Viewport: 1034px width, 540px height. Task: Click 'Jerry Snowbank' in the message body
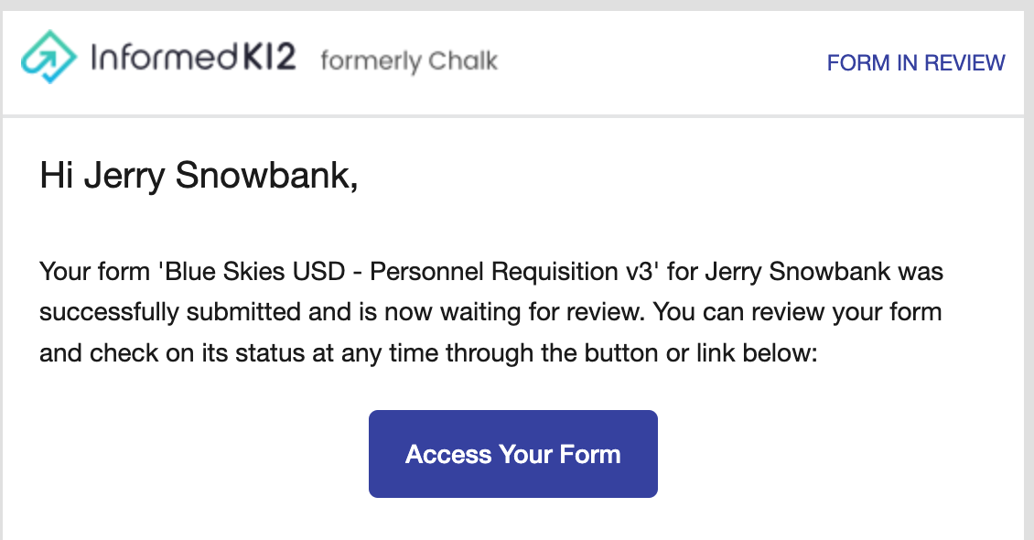tap(797, 272)
